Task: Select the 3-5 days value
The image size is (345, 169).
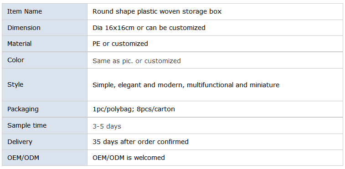Action: coord(107,126)
